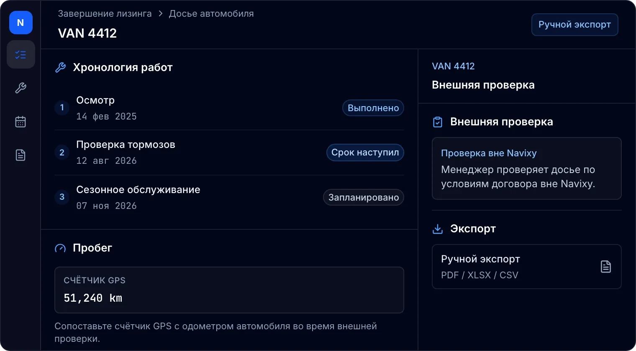The image size is (636, 351).
Task: Click the Ручной экспорт button in header
Action: [x=574, y=25]
